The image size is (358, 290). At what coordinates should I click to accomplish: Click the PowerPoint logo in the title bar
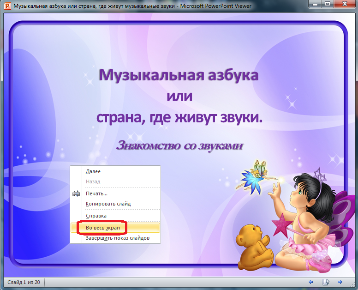(7, 6)
